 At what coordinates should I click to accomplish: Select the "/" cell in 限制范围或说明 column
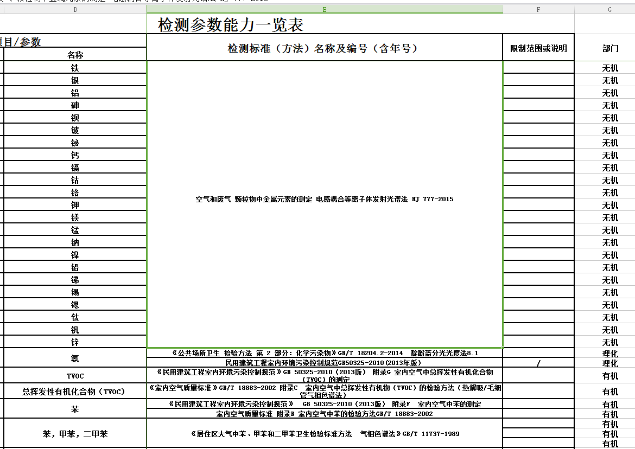coord(538,363)
